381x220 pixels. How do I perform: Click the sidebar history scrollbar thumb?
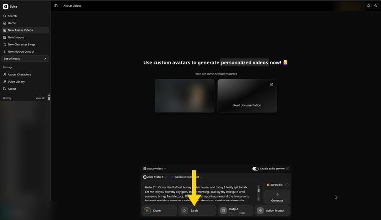tap(49, 98)
